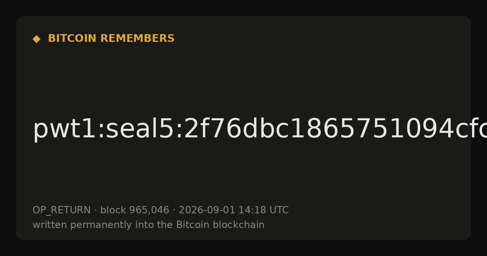The height and width of the screenshot is (256, 487).
Task: Click the word BITCOIN in the header
Action: click(x=73, y=39)
